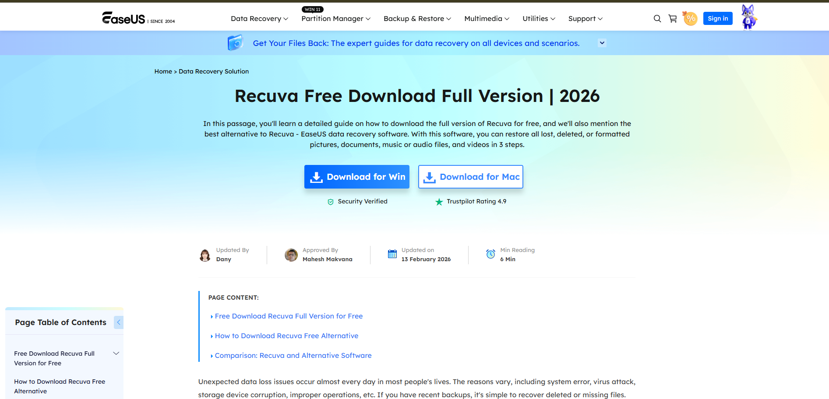Open the Backup & Restore menu

[417, 19]
